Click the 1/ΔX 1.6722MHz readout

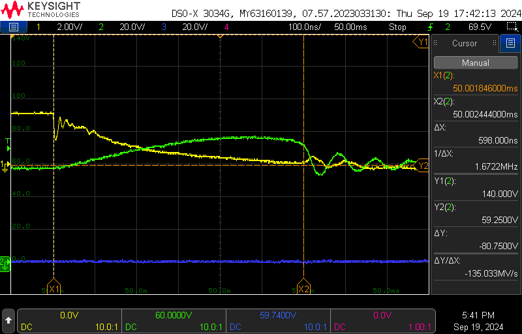click(496, 166)
